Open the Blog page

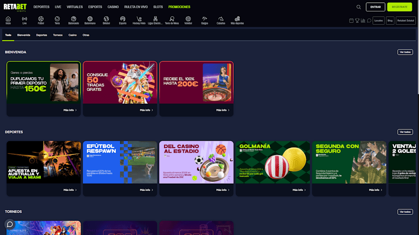pyautogui.click(x=390, y=20)
